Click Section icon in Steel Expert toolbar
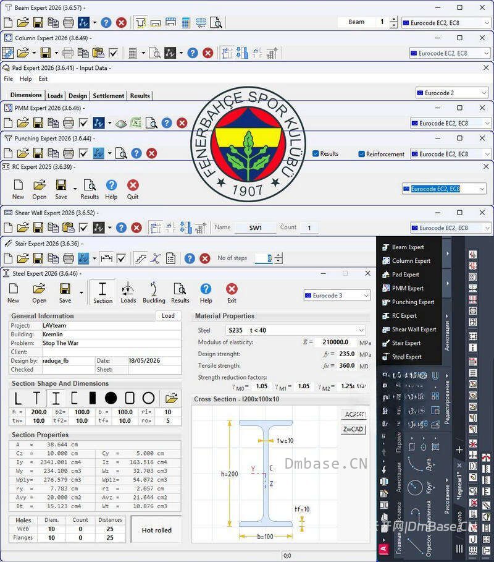 (103, 292)
